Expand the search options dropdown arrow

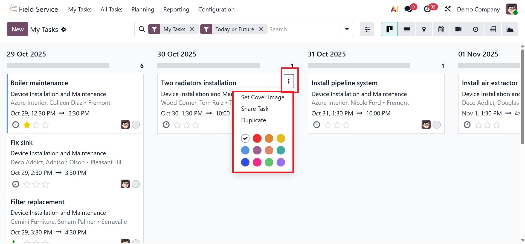click(x=347, y=29)
